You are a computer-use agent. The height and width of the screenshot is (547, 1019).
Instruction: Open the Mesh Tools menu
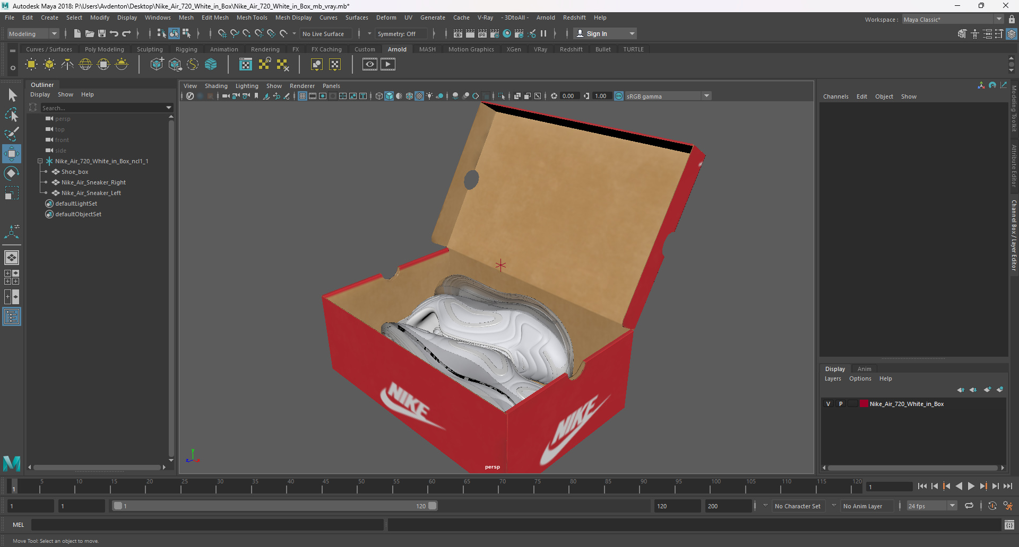252,17
